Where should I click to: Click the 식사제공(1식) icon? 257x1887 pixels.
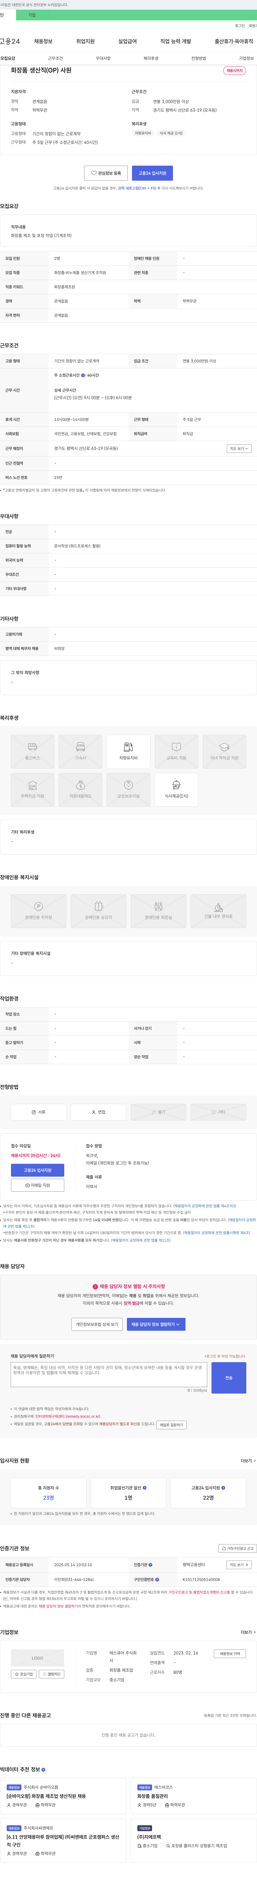point(176,790)
